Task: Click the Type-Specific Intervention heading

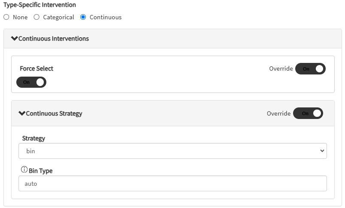Action: coord(39,5)
